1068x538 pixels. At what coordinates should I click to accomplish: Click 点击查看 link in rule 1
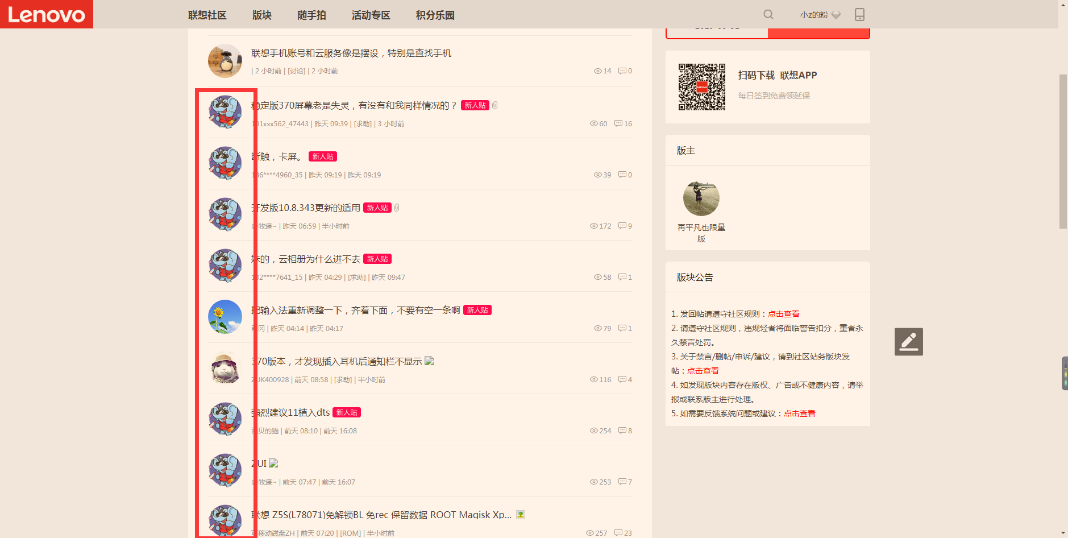click(784, 314)
